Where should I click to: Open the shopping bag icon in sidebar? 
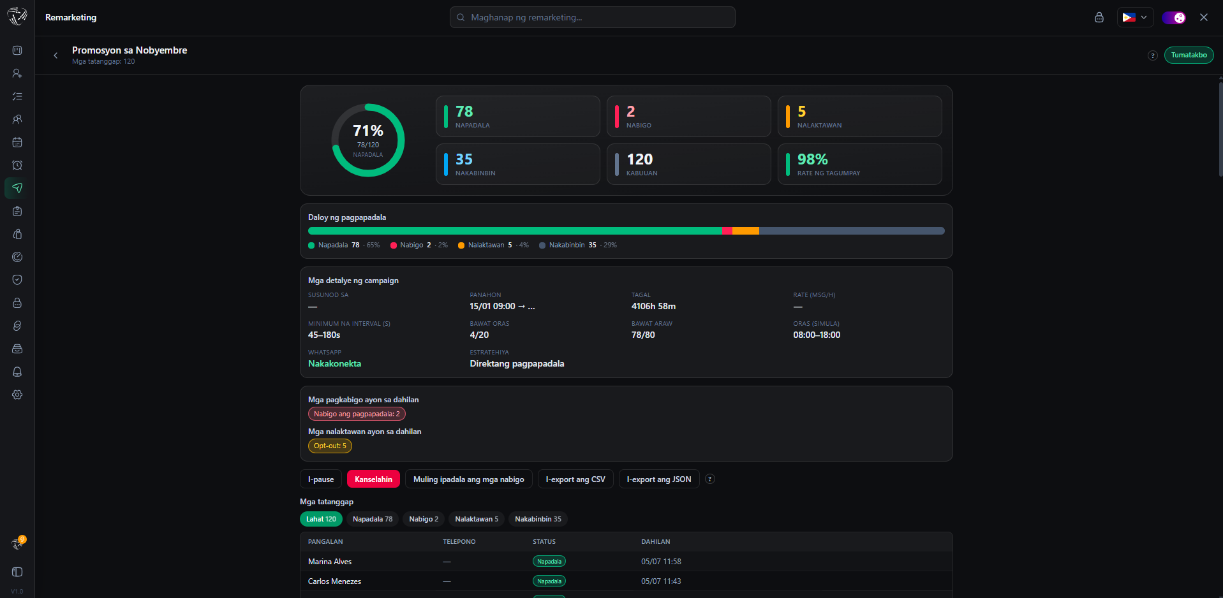pos(17,234)
